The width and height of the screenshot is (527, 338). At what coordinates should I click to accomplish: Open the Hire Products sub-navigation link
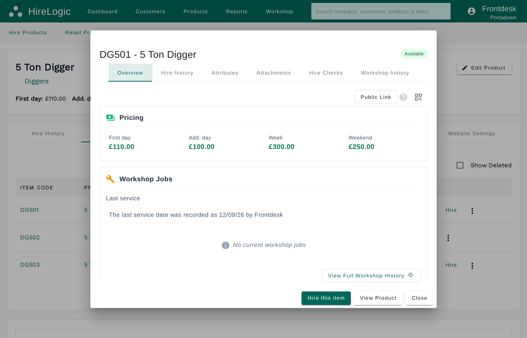(28, 33)
